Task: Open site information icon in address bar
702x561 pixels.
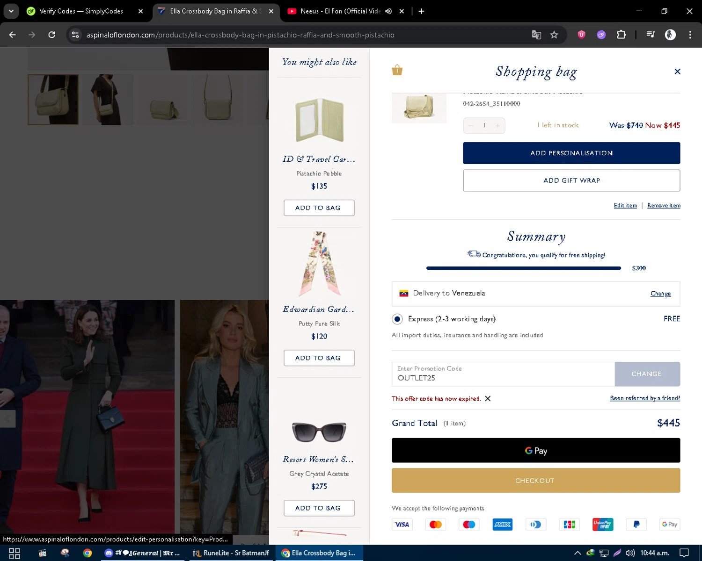Action: 75,35
